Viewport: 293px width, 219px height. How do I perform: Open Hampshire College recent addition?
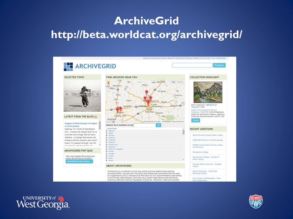click(200, 152)
